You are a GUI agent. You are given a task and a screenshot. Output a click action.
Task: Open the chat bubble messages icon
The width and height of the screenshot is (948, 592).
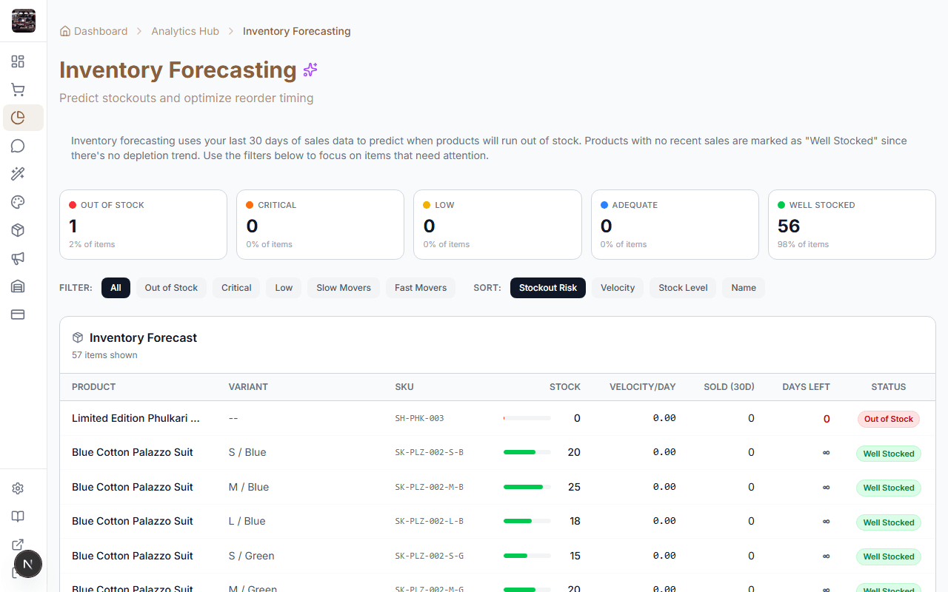pyautogui.click(x=18, y=145)
